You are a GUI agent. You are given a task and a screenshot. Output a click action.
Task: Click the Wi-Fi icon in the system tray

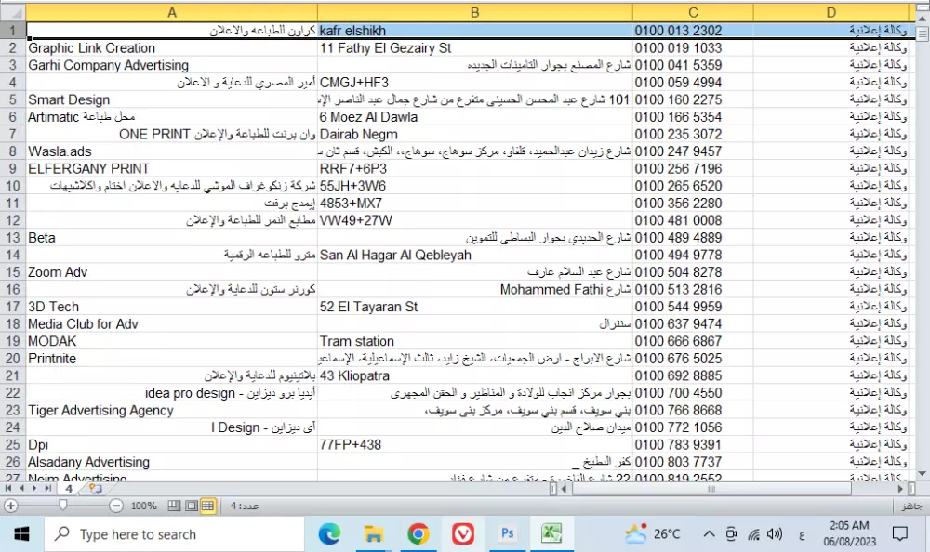(752, 533)
